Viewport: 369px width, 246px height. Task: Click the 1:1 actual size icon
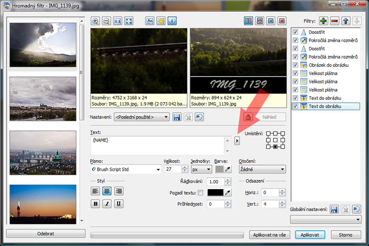point(118,21)
